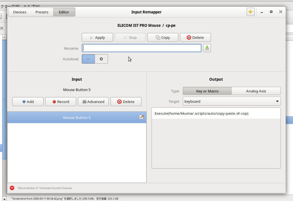Delete the Mouse Button 5 input
This screenshot has width=293, height=201.
(126, 101)
